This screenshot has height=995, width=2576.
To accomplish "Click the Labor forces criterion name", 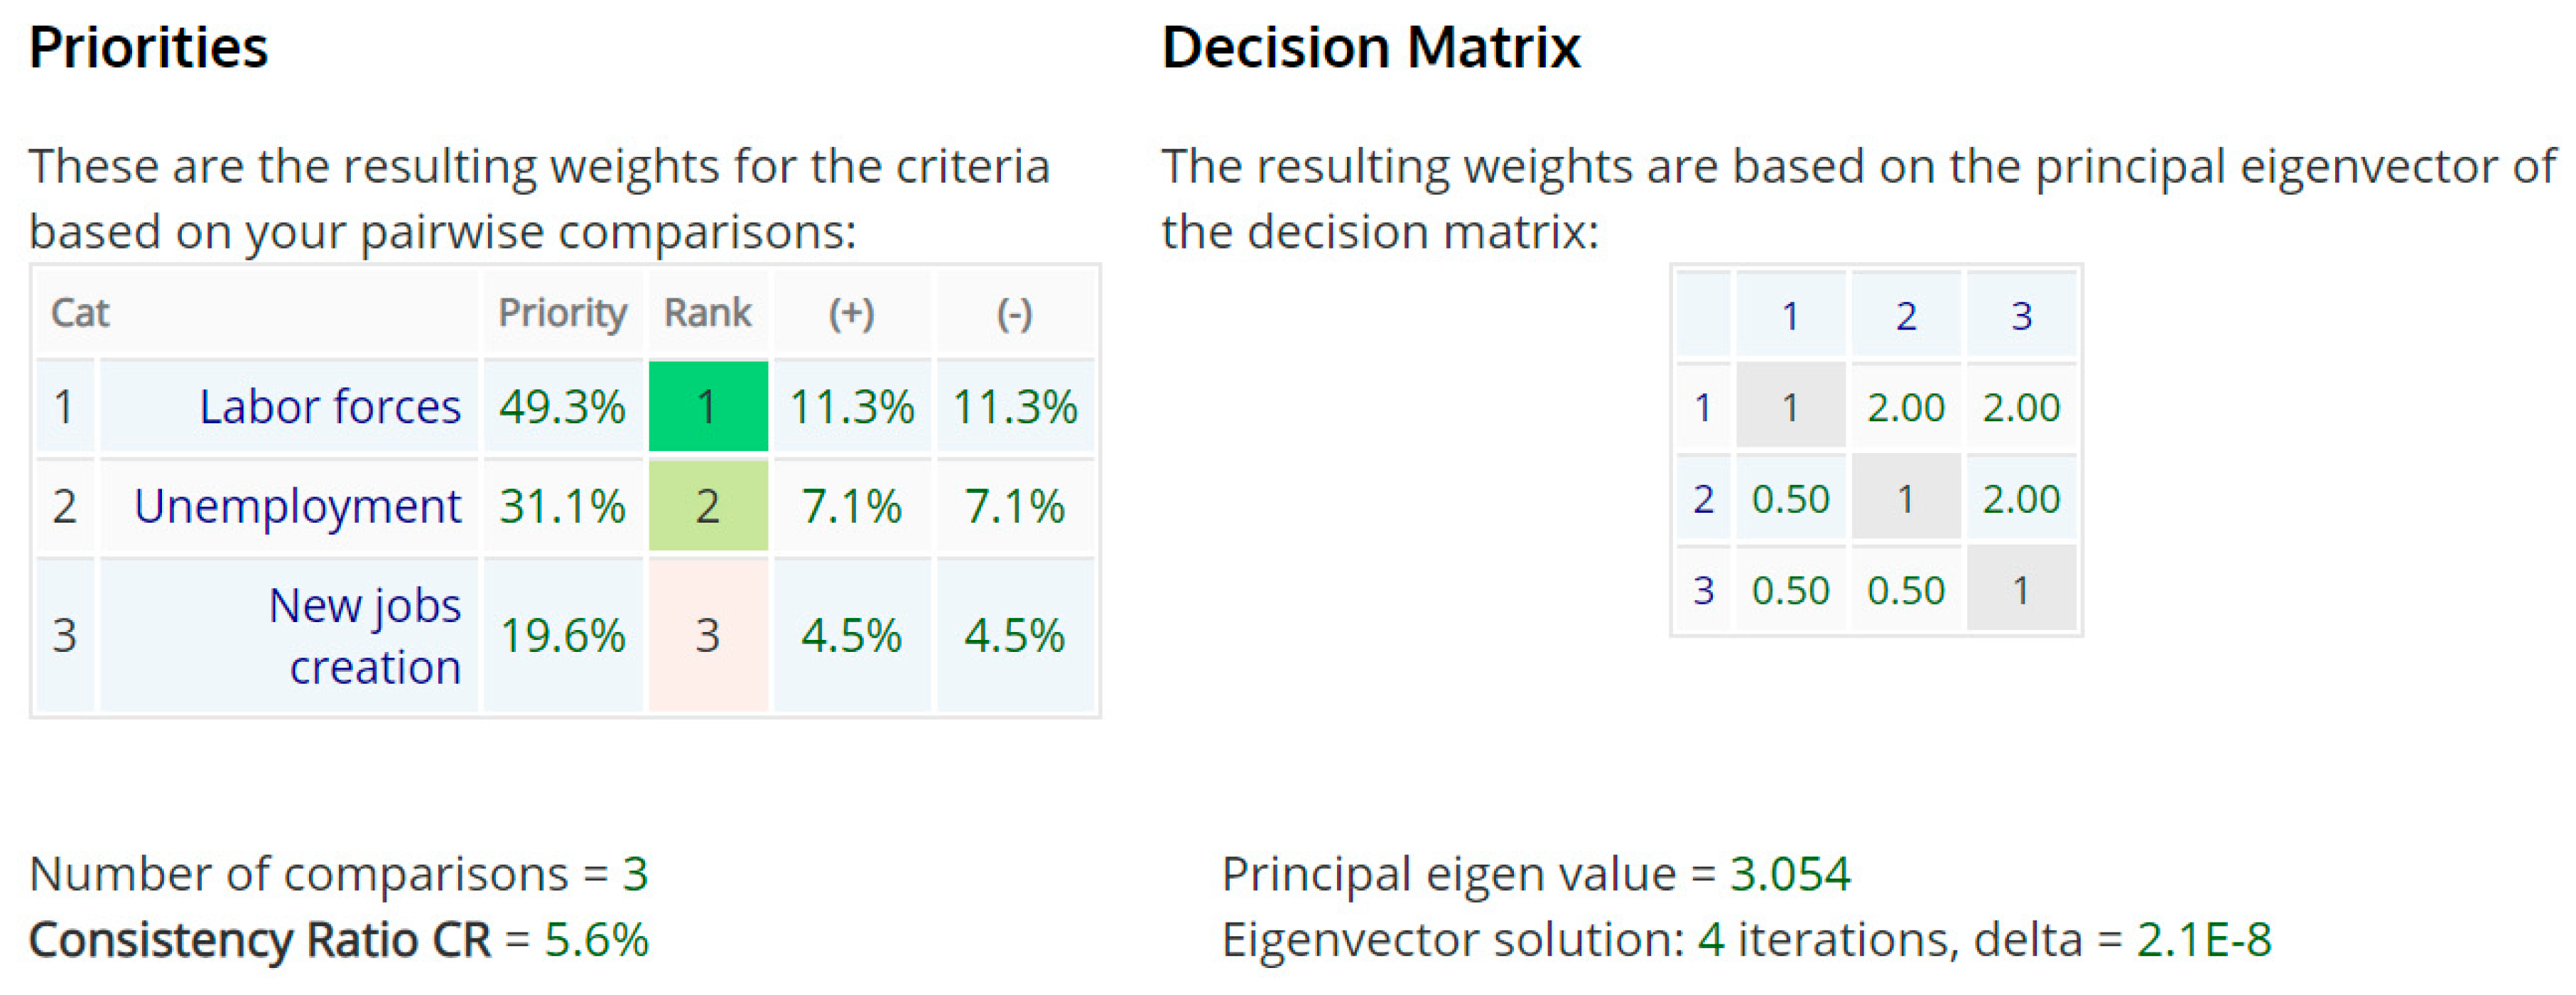I will (x=329, y=407).
